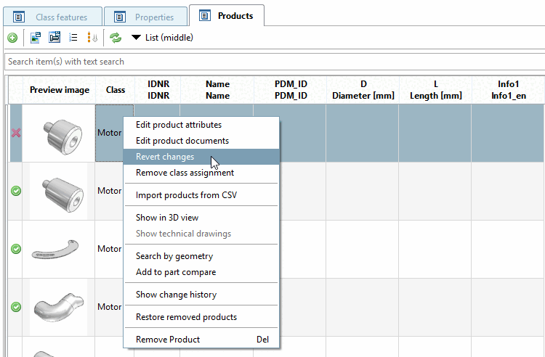545x357 pixels.
Task: Click the save image toolbar icon
Action: pyautogui.click(x=35, y=38)
